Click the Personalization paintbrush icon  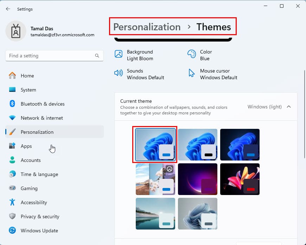coord(12,132)
